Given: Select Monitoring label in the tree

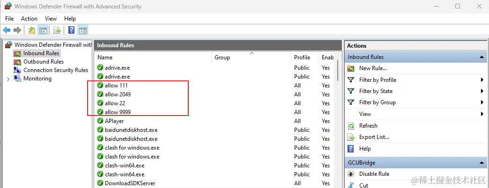Looking at the screenshot, I should [x=37, y=79].
